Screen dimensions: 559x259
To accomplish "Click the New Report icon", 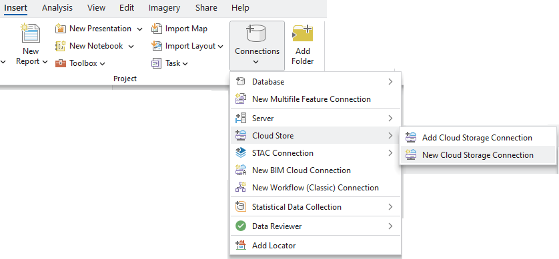I will 30,33.
